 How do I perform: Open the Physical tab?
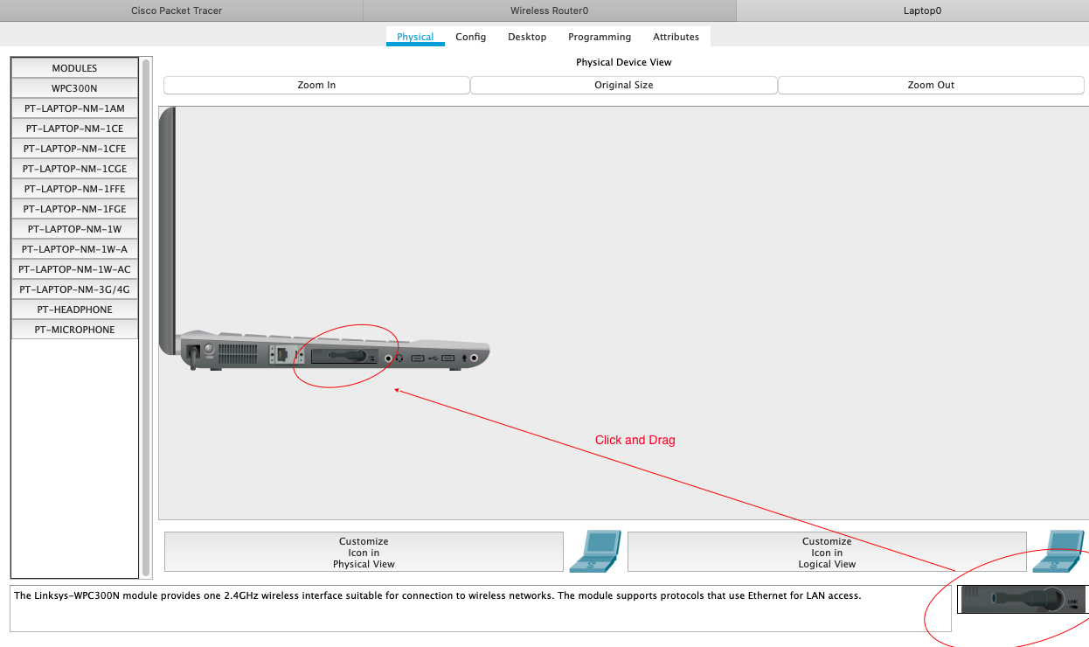pyautogui.click(x=415, y=37)
